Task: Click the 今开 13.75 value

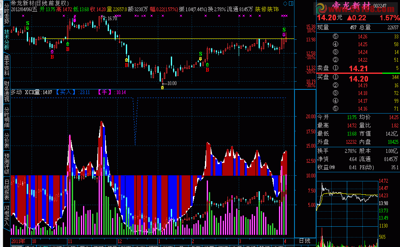Action: (x=352, y=117)
